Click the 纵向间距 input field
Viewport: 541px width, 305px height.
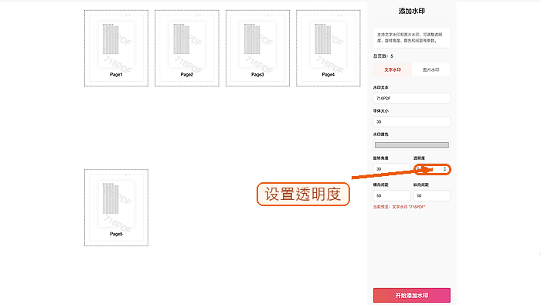point(431,195)
